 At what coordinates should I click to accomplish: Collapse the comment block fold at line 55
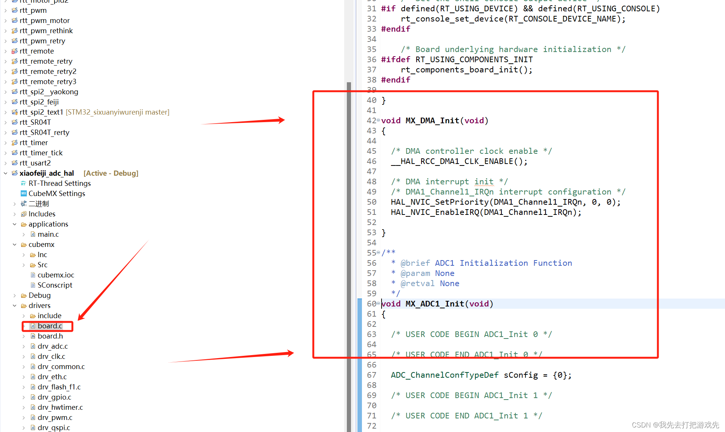click(x=378, y=253)
